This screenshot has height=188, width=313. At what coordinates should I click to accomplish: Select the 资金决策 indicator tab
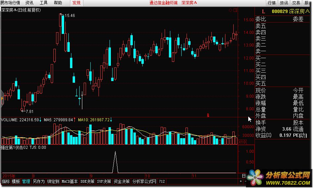coord(121,181)
